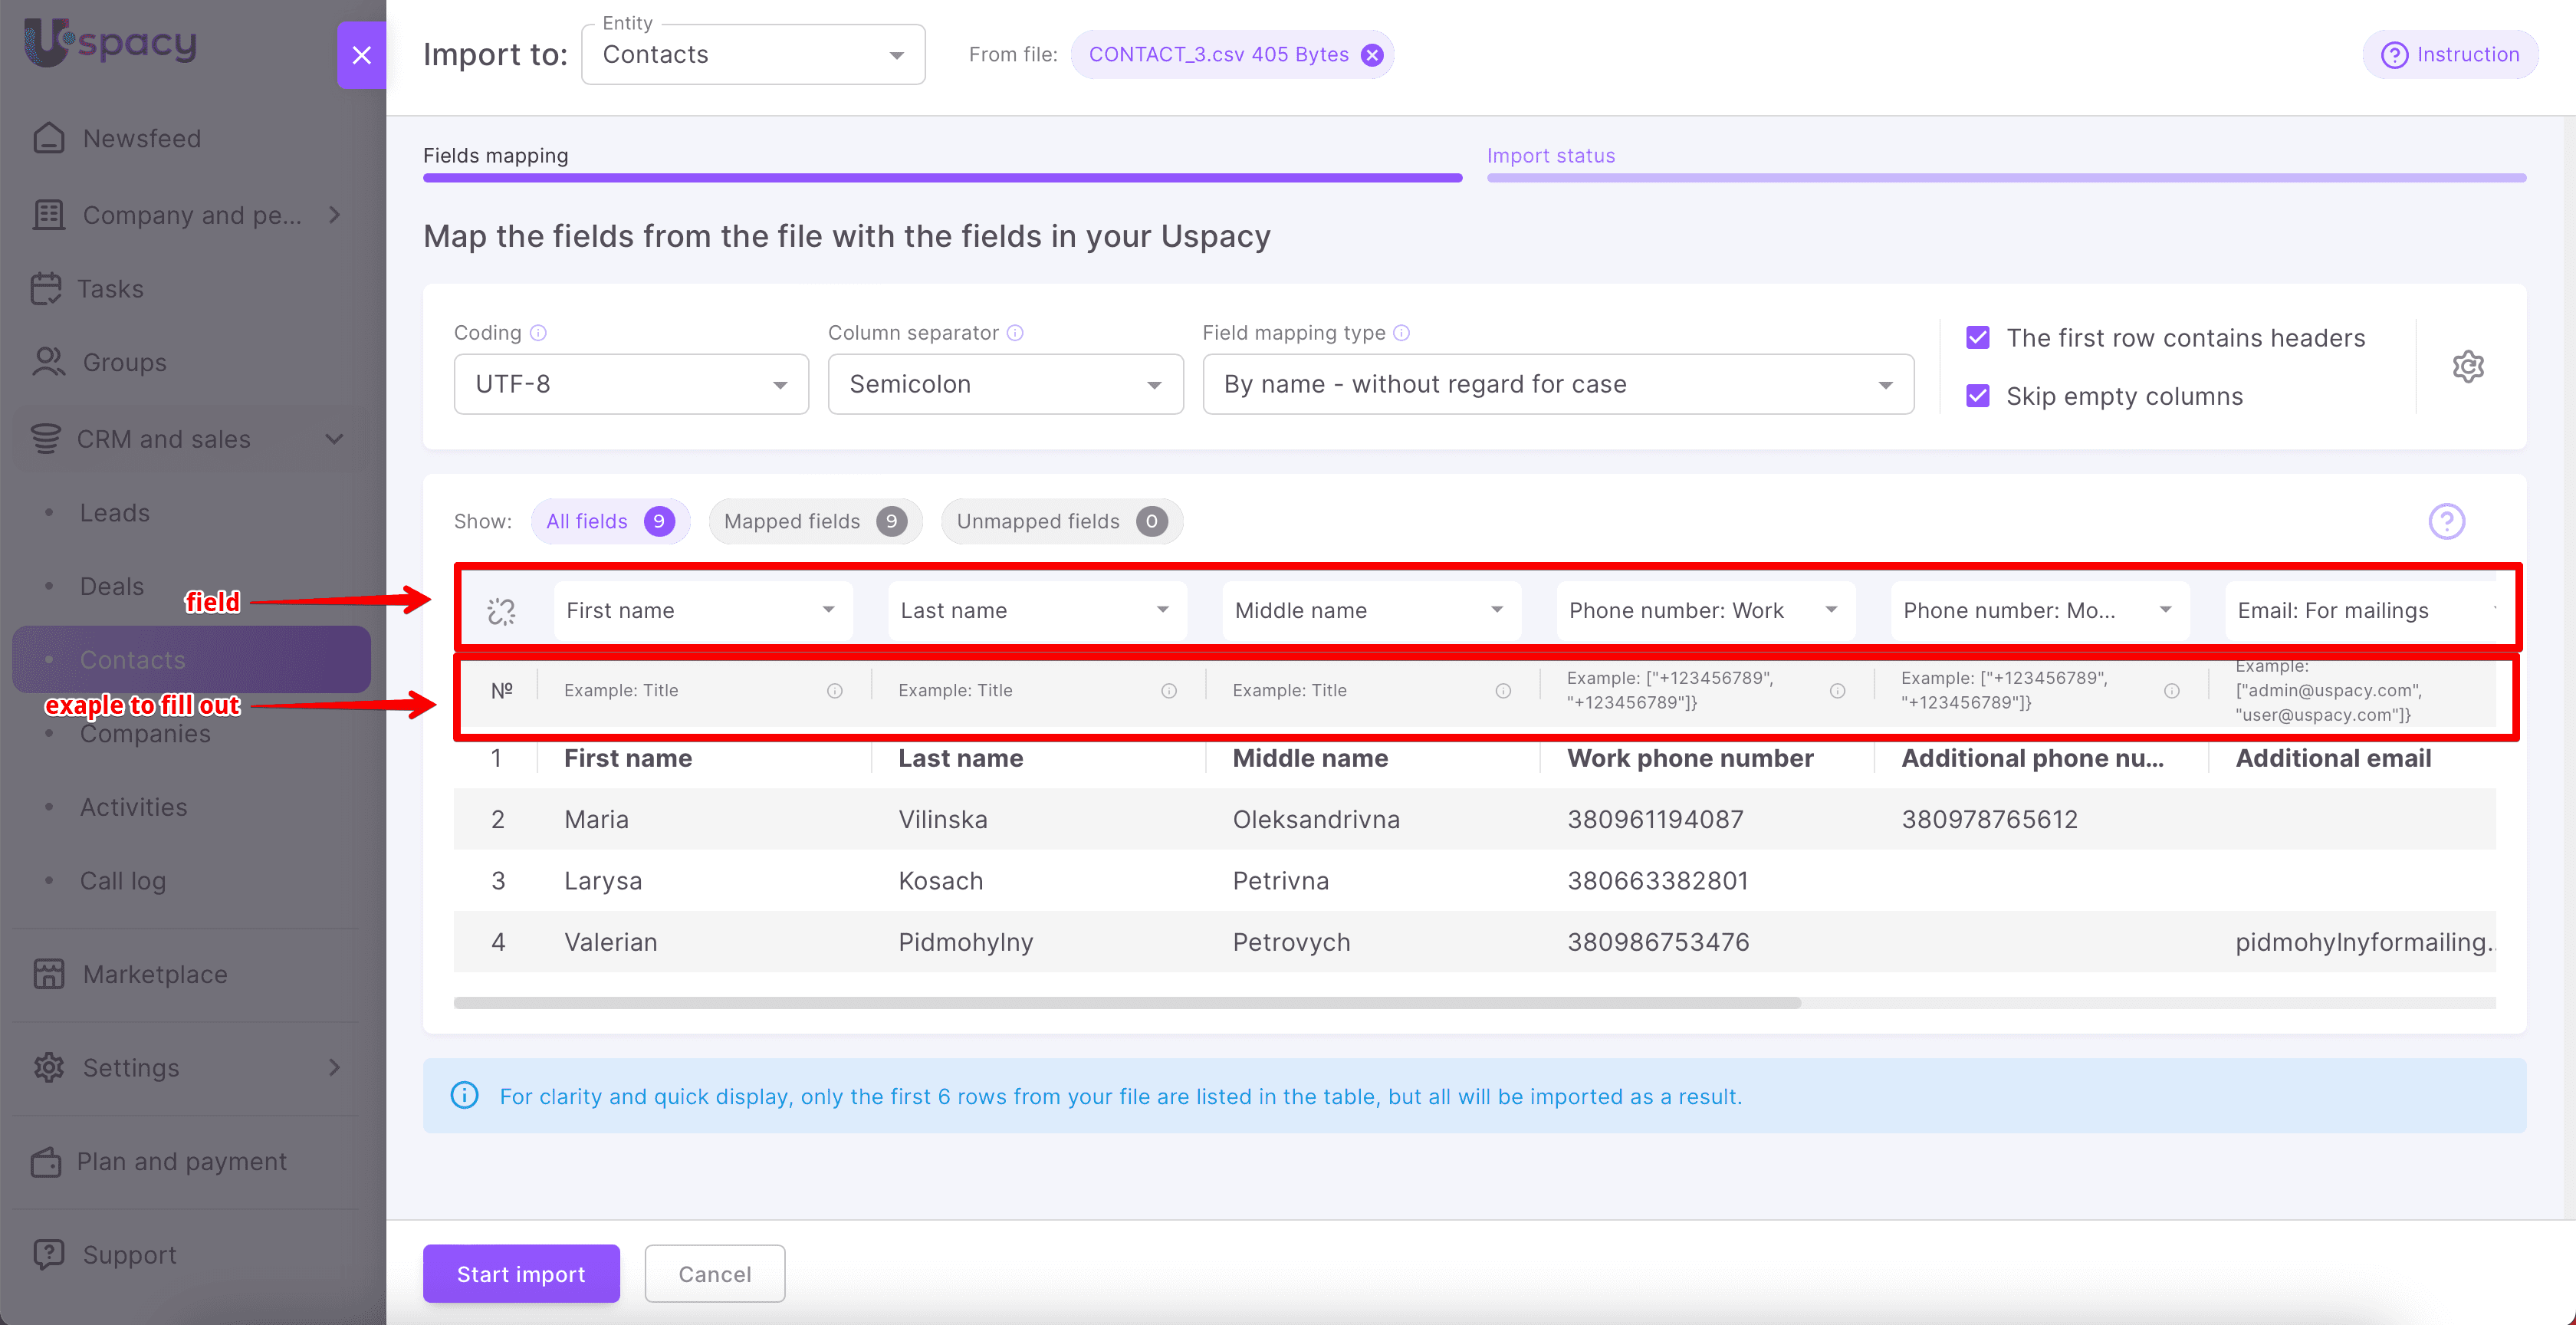Screen dimensions: 2576x1325
Task: Open the Coding UTF-8 dropdown
Action: click(x=631, y=385)
